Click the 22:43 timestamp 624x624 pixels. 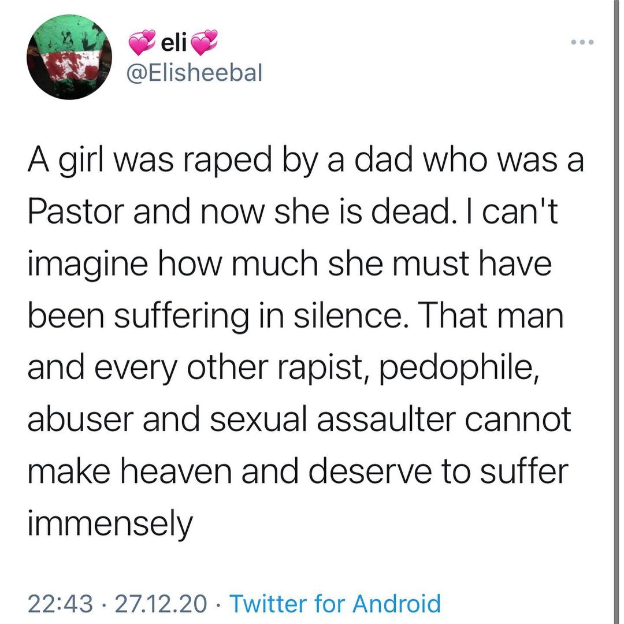coord(60,604)
